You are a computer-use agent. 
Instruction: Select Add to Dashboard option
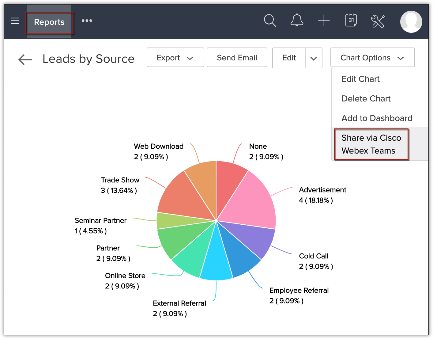point(377,118)
